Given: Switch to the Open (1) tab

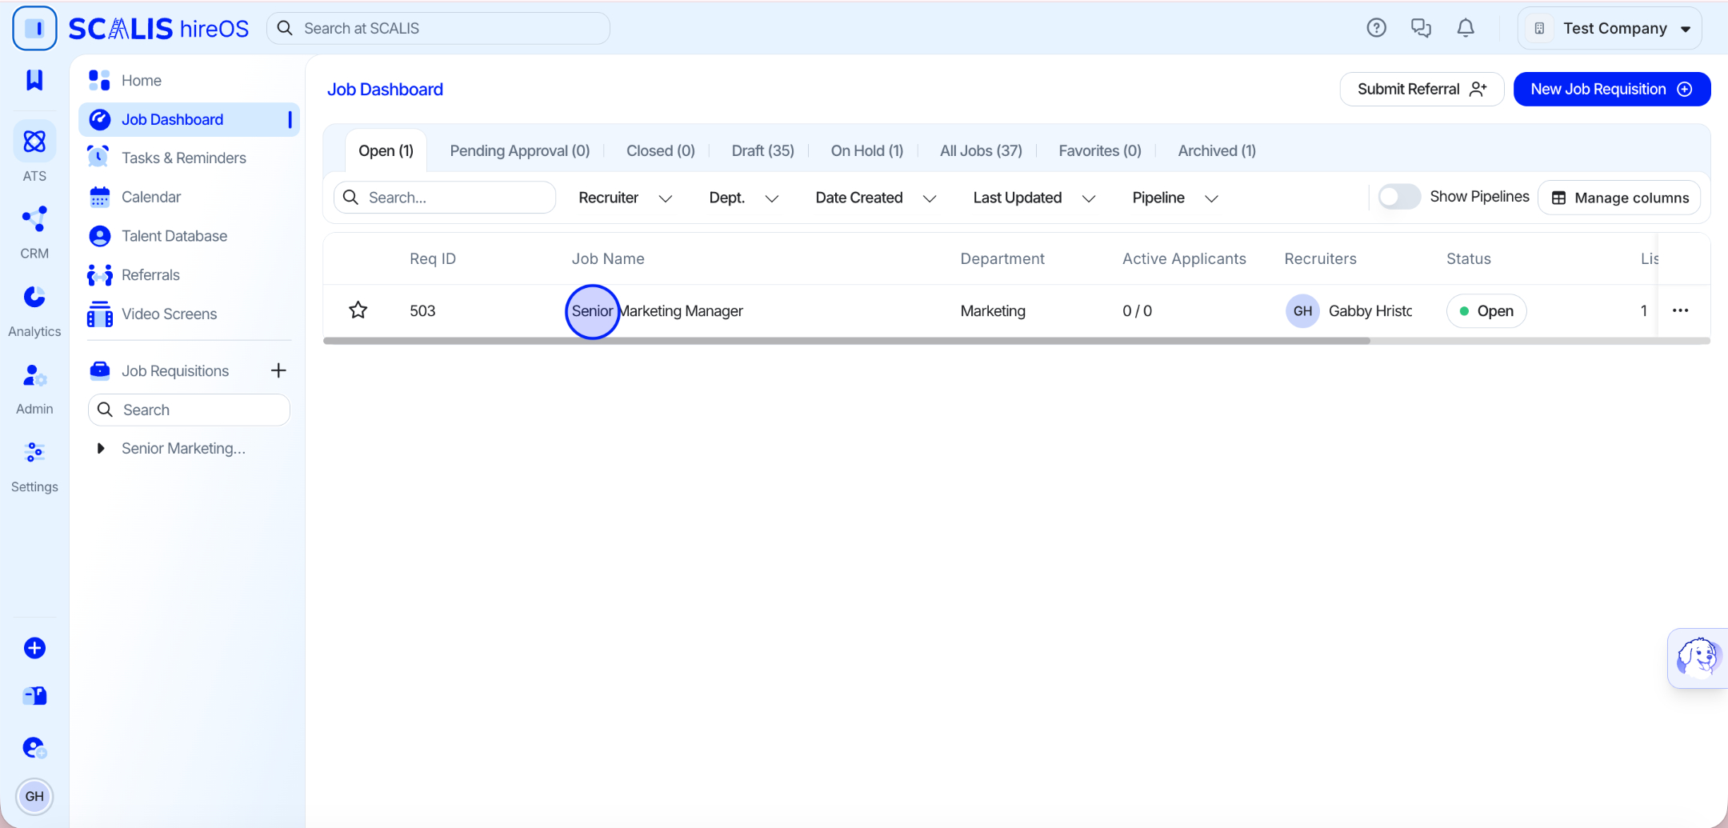Looking at the screenshot, I should tap(386, 150).
